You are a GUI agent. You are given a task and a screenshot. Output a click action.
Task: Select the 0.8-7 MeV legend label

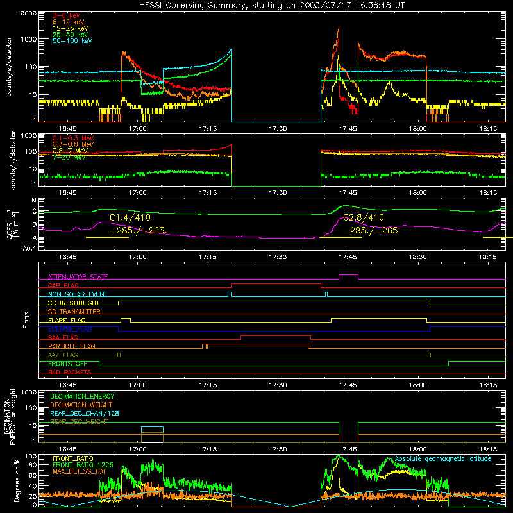[x=71, y=151]
